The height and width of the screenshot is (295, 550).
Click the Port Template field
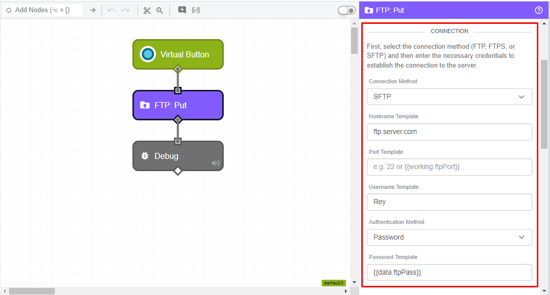tap(450, 167)
